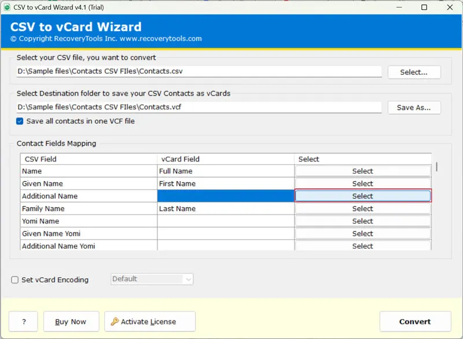
Task: Click Select button for Yomi Name row
Action: click(x=362, y=221)
